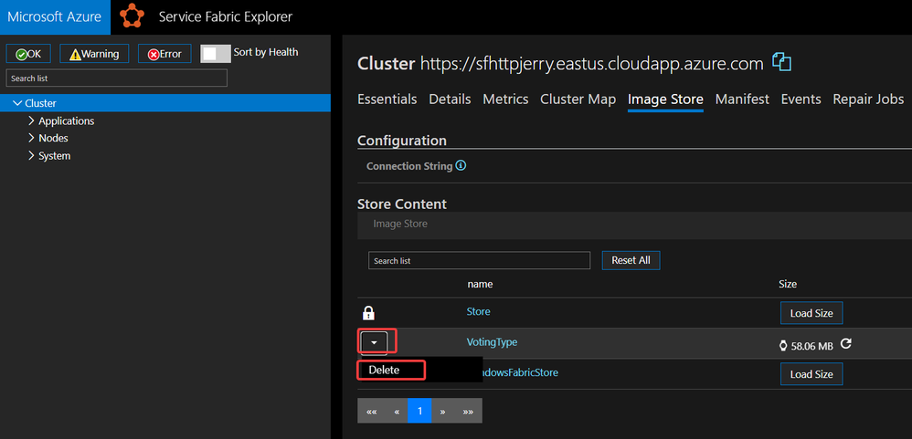Go to the previous page

point(397,411)
